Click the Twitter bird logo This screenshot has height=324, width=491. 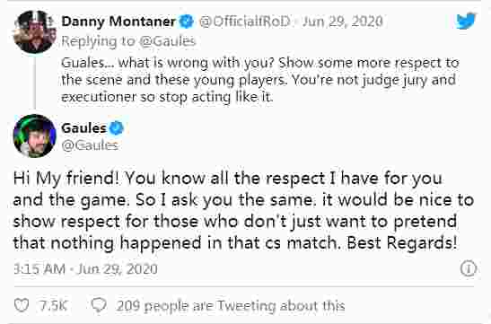click(466, 21)
